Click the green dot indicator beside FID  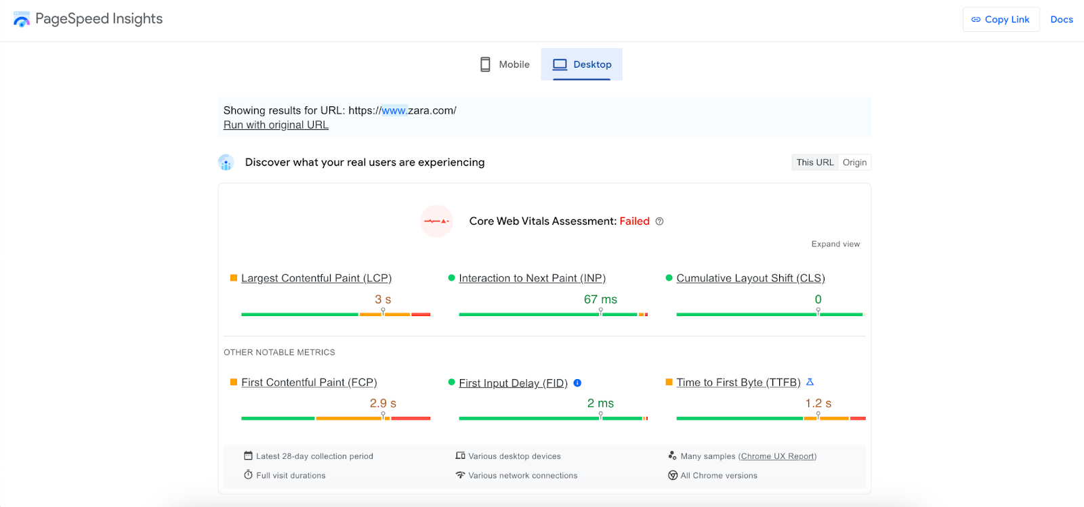click(x=451, y=382)
